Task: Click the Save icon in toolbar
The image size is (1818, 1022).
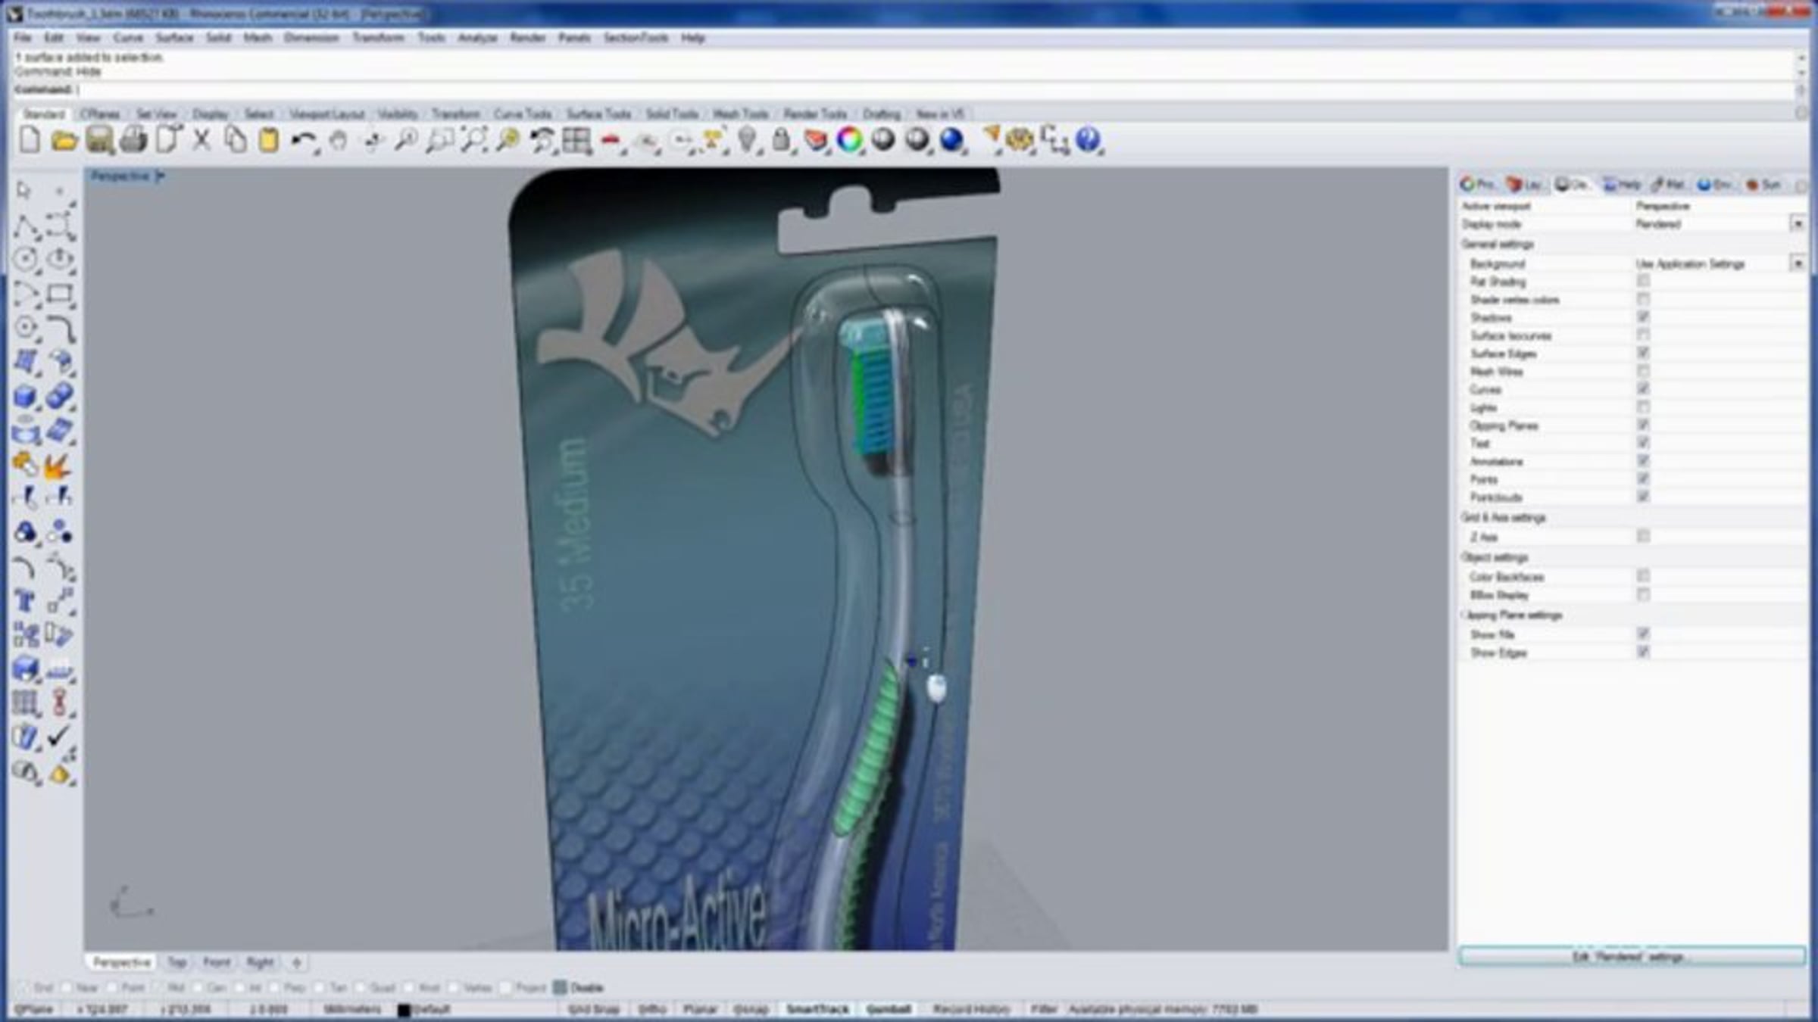Action: [99, 141]
